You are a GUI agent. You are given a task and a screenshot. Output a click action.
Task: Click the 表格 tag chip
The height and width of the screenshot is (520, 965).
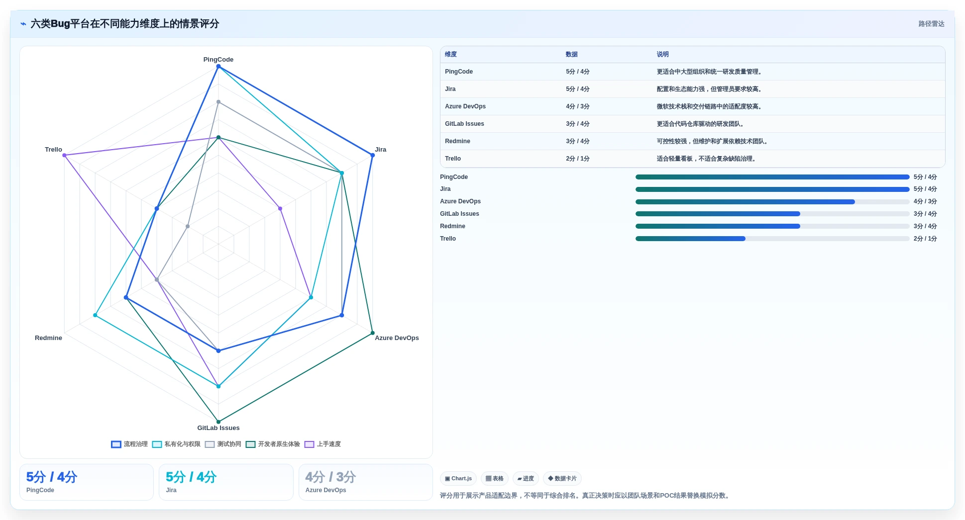click(494, 478)
